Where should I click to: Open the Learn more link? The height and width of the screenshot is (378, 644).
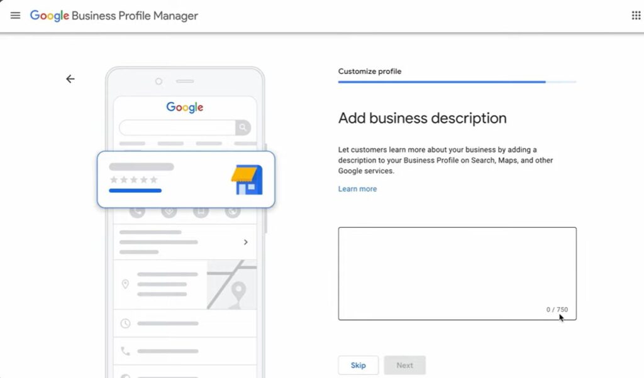pos(357,188)
